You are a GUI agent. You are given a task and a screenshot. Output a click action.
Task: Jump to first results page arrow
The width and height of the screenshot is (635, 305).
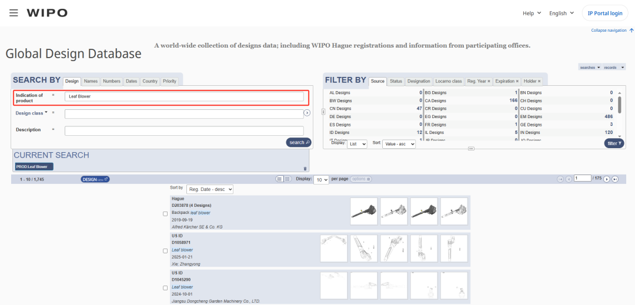coord(560,179)
